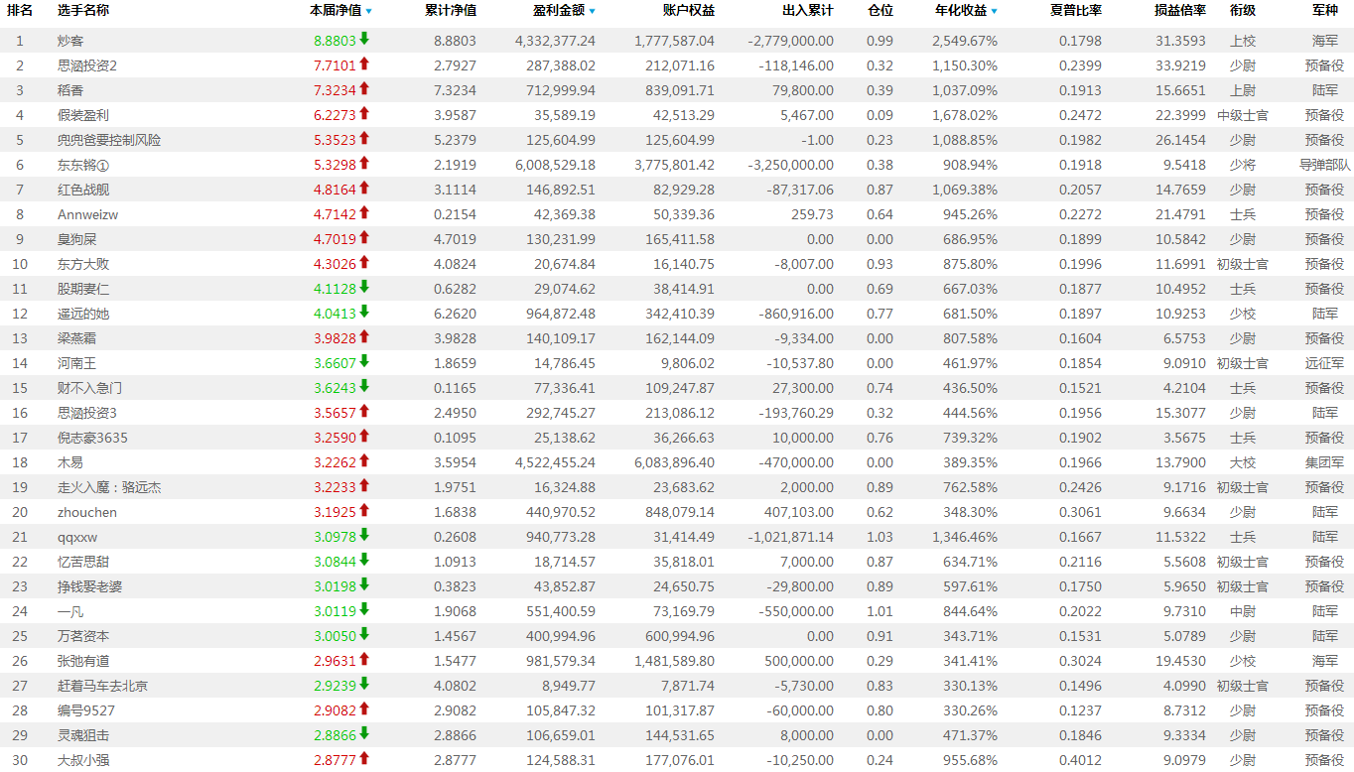This screenshot has width=1354, height=772.
Task: Click the 大校 rank cell
Action: point(1243,462)
